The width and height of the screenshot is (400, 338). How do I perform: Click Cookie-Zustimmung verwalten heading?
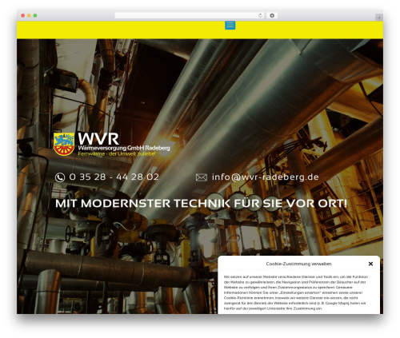pos(298,264)
